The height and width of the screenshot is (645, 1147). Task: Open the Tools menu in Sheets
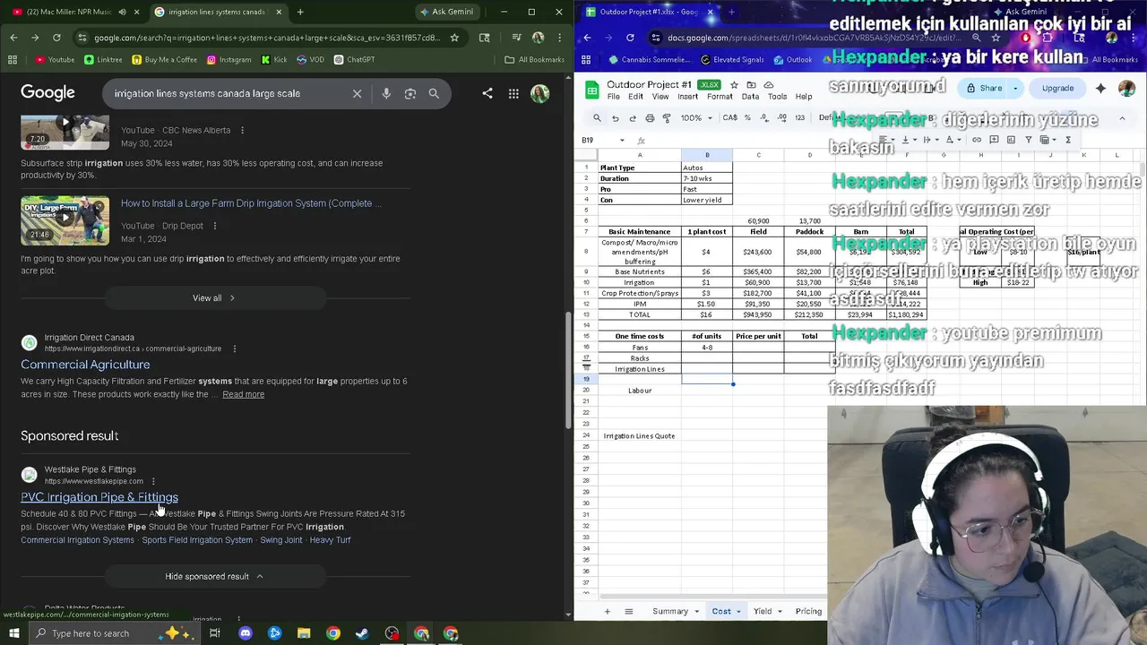[777, 97]
